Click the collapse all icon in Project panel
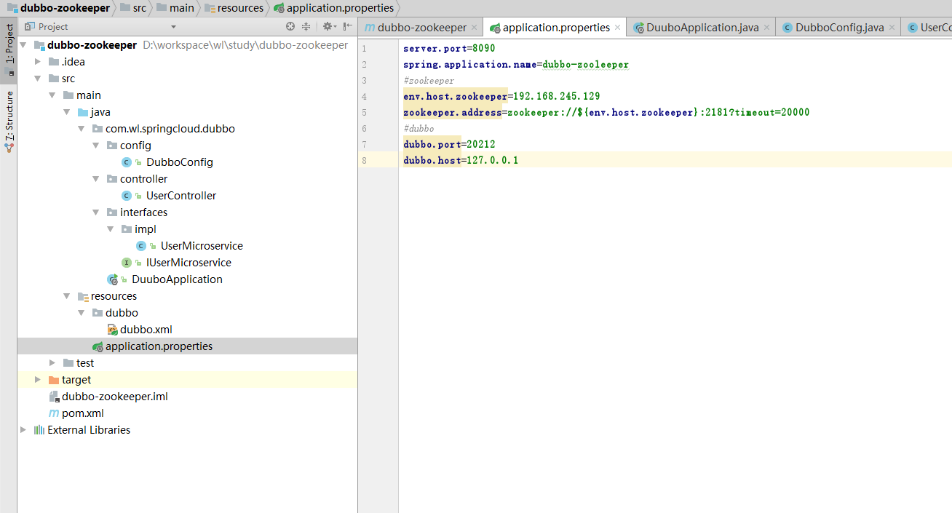Image resolution: width=952 pixels, height=513 pixels. 306,26
